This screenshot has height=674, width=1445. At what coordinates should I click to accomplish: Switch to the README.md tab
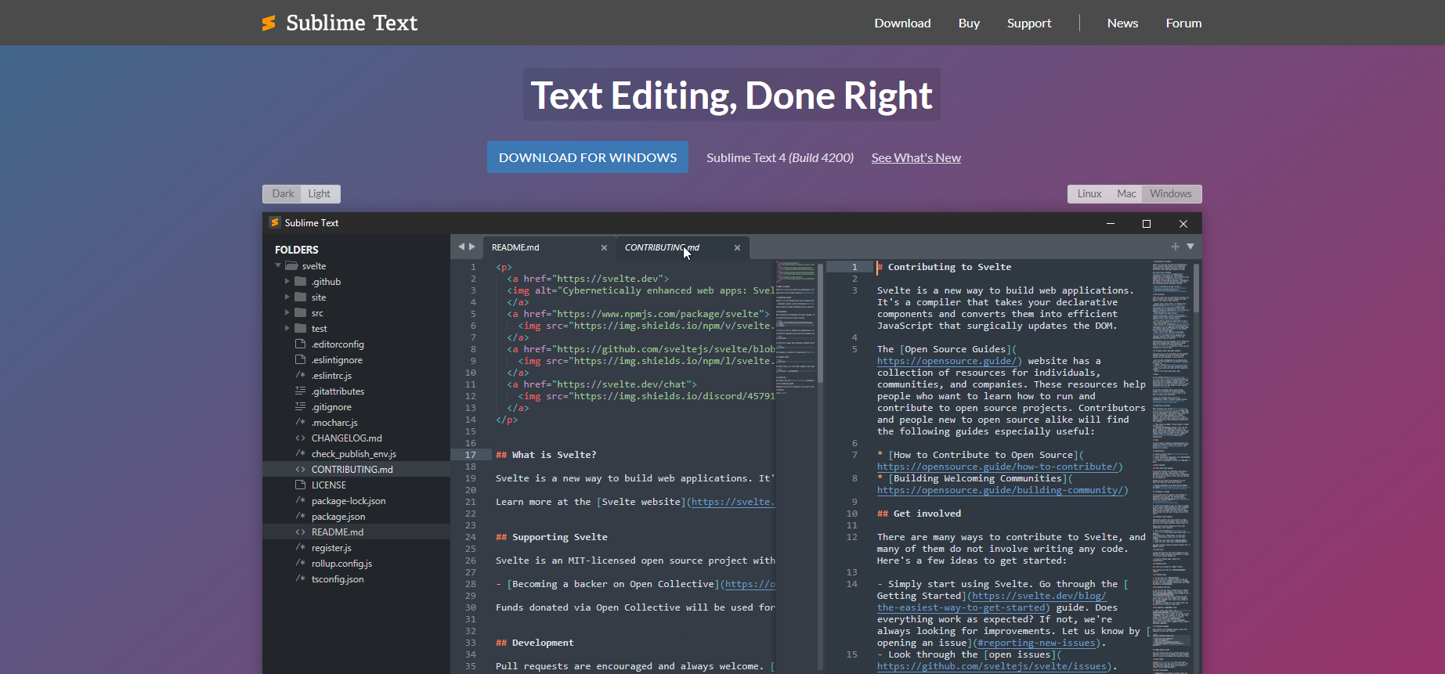[x=548, y=247]
